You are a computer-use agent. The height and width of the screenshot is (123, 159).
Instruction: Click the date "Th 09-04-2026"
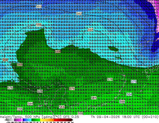105,117
